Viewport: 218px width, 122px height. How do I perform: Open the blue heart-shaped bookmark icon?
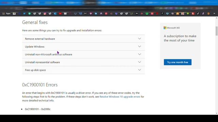point(167,14)
